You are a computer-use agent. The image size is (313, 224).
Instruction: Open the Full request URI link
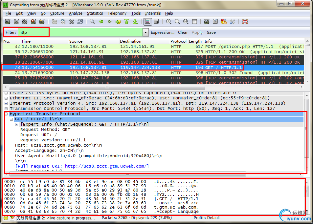pyautogui.click(x=82, y=166)
